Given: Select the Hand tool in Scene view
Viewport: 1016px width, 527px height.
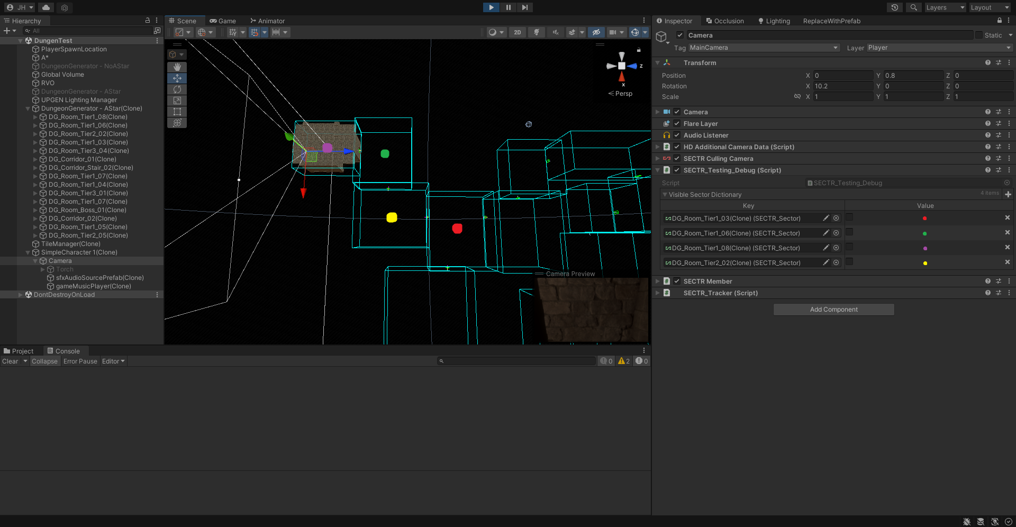Looking at the screenshot, I should pos(177,67).
